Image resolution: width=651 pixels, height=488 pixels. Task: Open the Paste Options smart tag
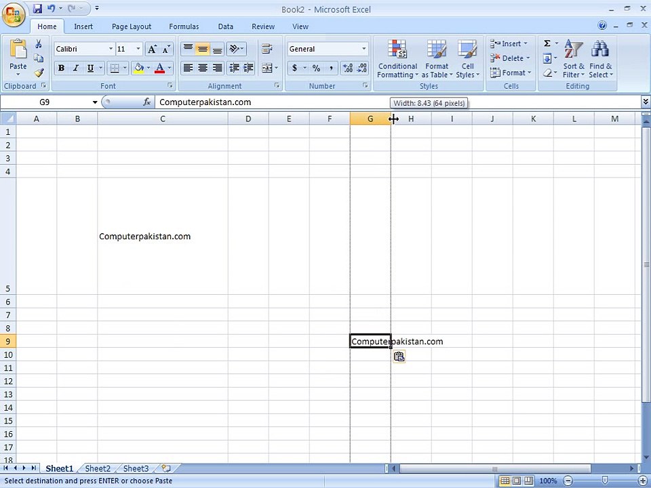pyautogui.click(x=399, y=357)
